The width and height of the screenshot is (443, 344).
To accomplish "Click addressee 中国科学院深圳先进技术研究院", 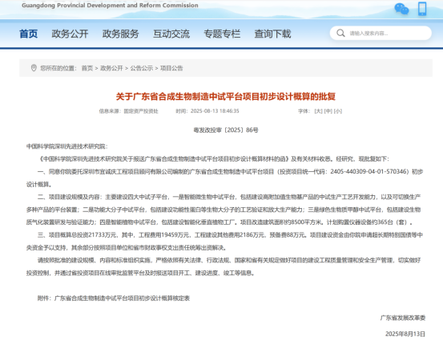I will pos(66,146).
